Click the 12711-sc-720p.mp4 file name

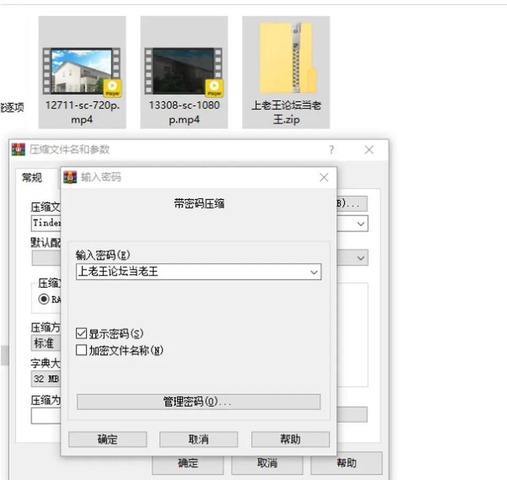(82, 112)
